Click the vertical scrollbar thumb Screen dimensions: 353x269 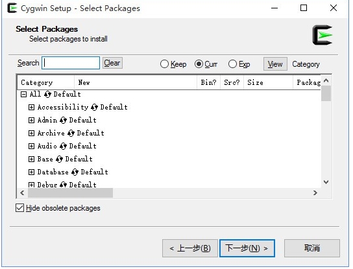326,93
